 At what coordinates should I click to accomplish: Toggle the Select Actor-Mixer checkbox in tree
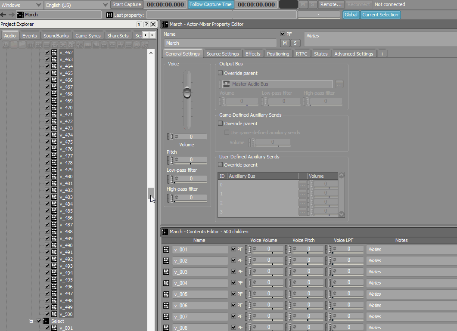coord(39,321)
